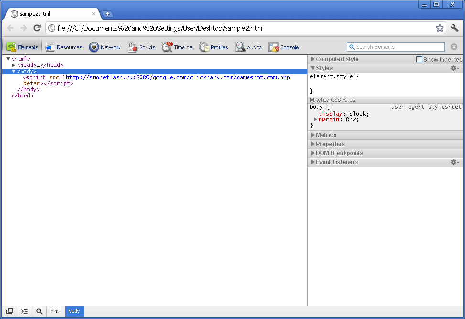This screenshot has height=319, width=465.
Task: Open the Resources panel
Action: pyautogui.click(x=64, y=47)
